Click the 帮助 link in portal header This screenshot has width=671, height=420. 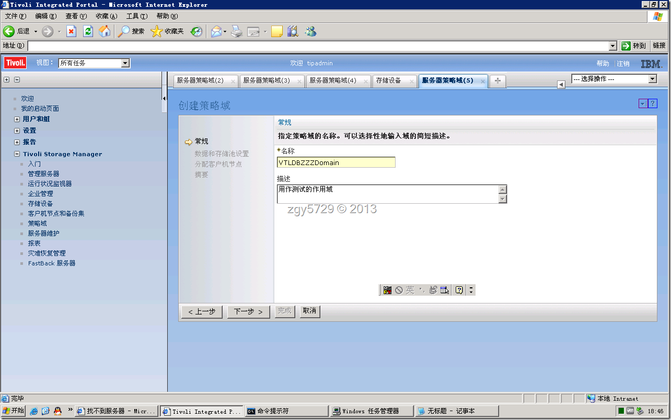tap(603, 64)
